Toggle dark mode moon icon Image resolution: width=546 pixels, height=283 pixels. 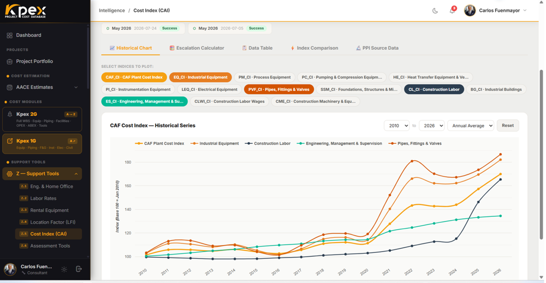pos(435,11)
